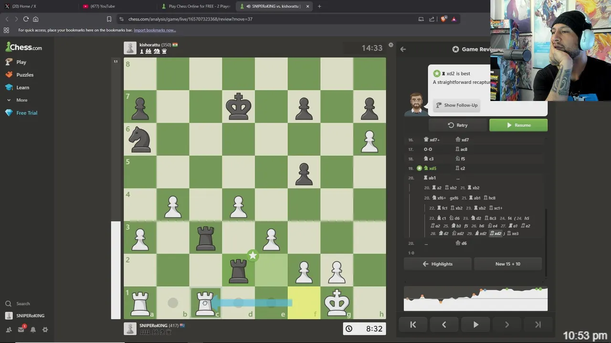The width and height of the screenshot is (611, 343).
Task: Open the messages icon with notification badge
Action: coord(21,329)
